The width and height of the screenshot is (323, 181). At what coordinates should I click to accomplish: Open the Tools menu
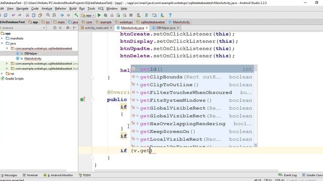tap(91, 9)
